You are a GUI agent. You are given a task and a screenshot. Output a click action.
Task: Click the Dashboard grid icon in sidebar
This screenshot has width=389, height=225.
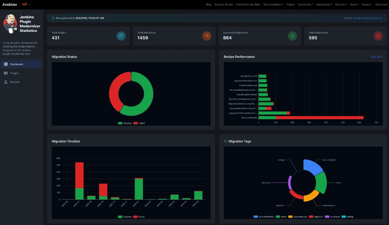[6, 64]
